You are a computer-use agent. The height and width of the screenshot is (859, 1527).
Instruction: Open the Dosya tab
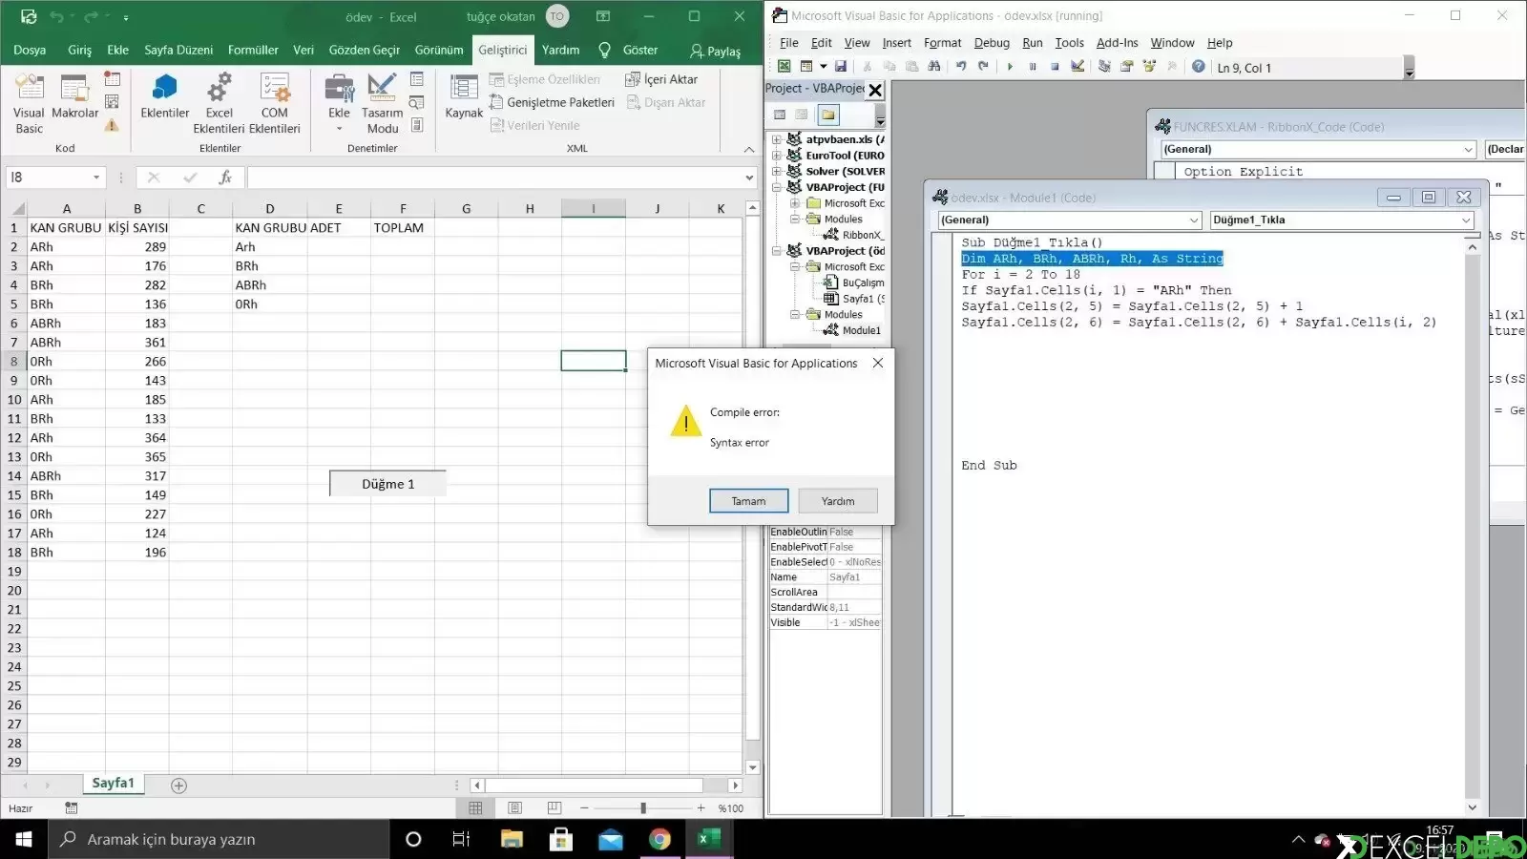click(30, 50)
